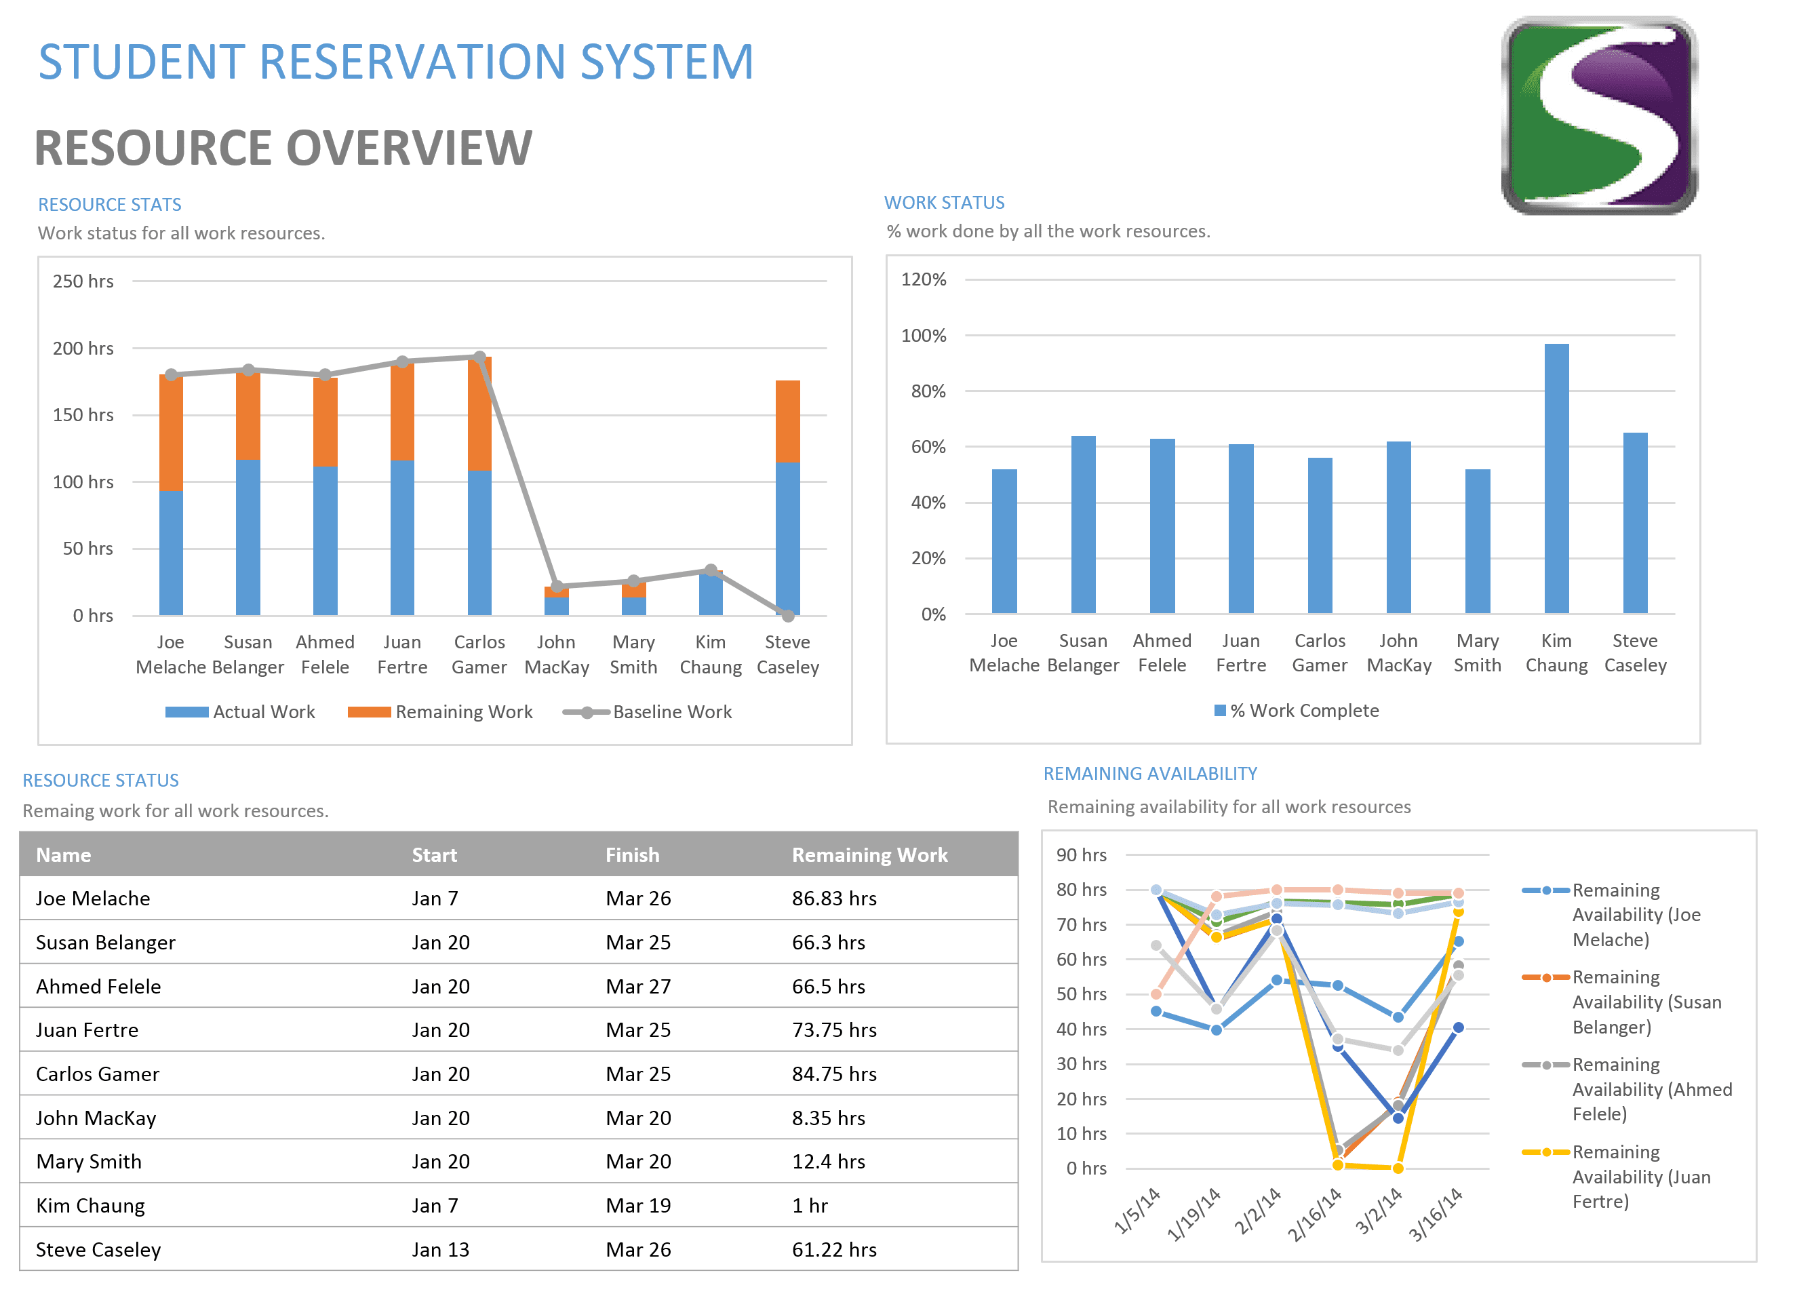Click the 2/16/14 axis date label
The height and width of the screenshot is (1298, 1816).
tap(1315, 1213)
